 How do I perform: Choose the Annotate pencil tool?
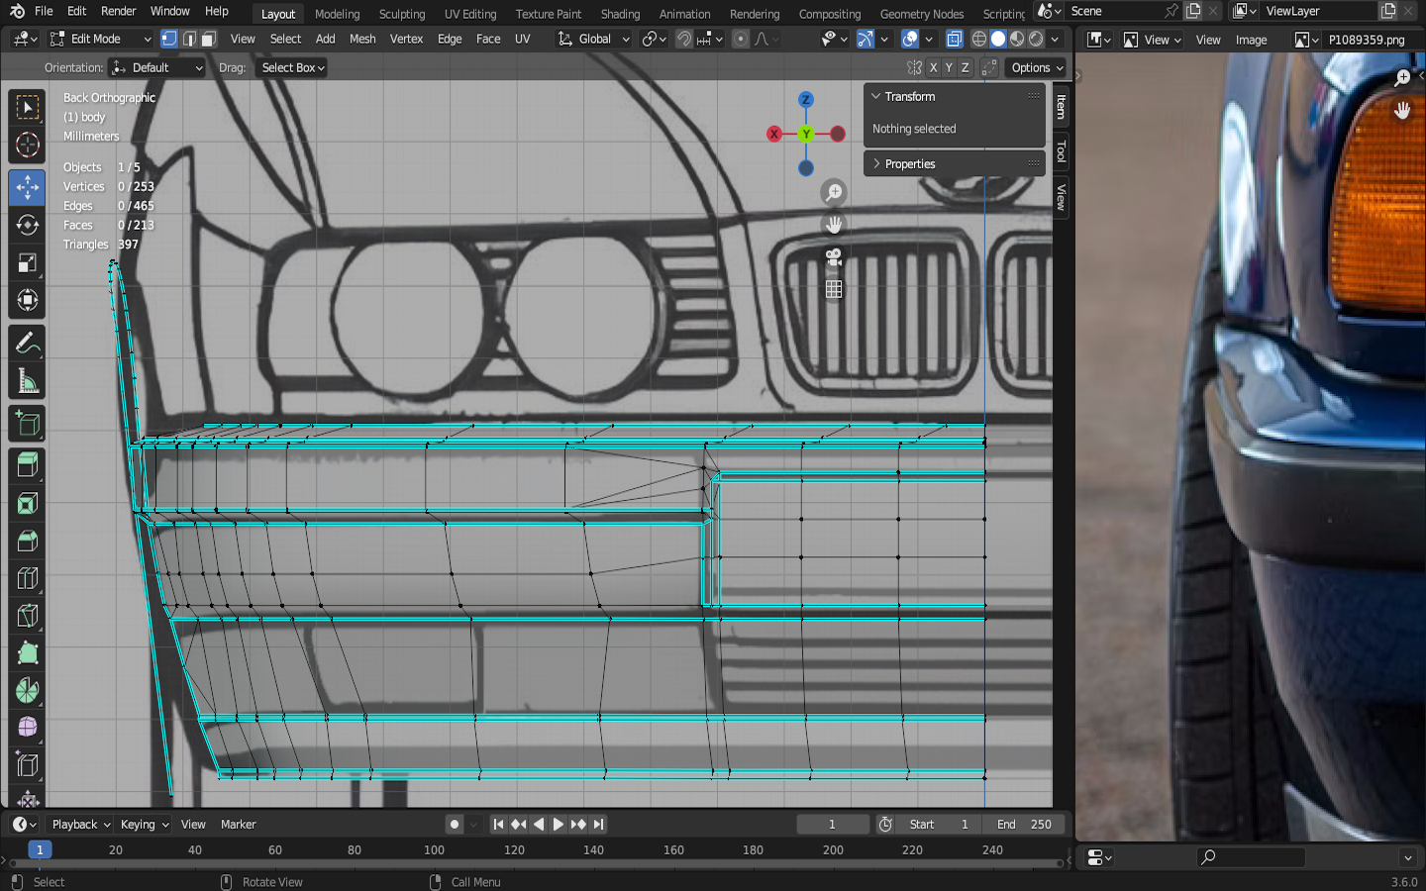[27, 344]
